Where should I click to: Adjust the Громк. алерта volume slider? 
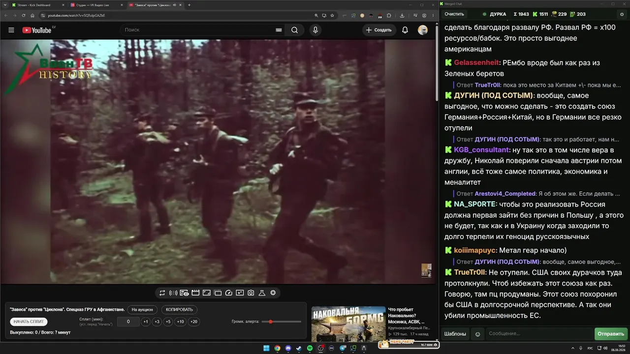pos(281,322)
